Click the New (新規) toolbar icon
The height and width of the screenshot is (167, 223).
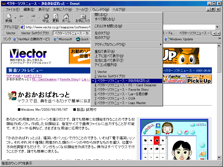point(9,16)
